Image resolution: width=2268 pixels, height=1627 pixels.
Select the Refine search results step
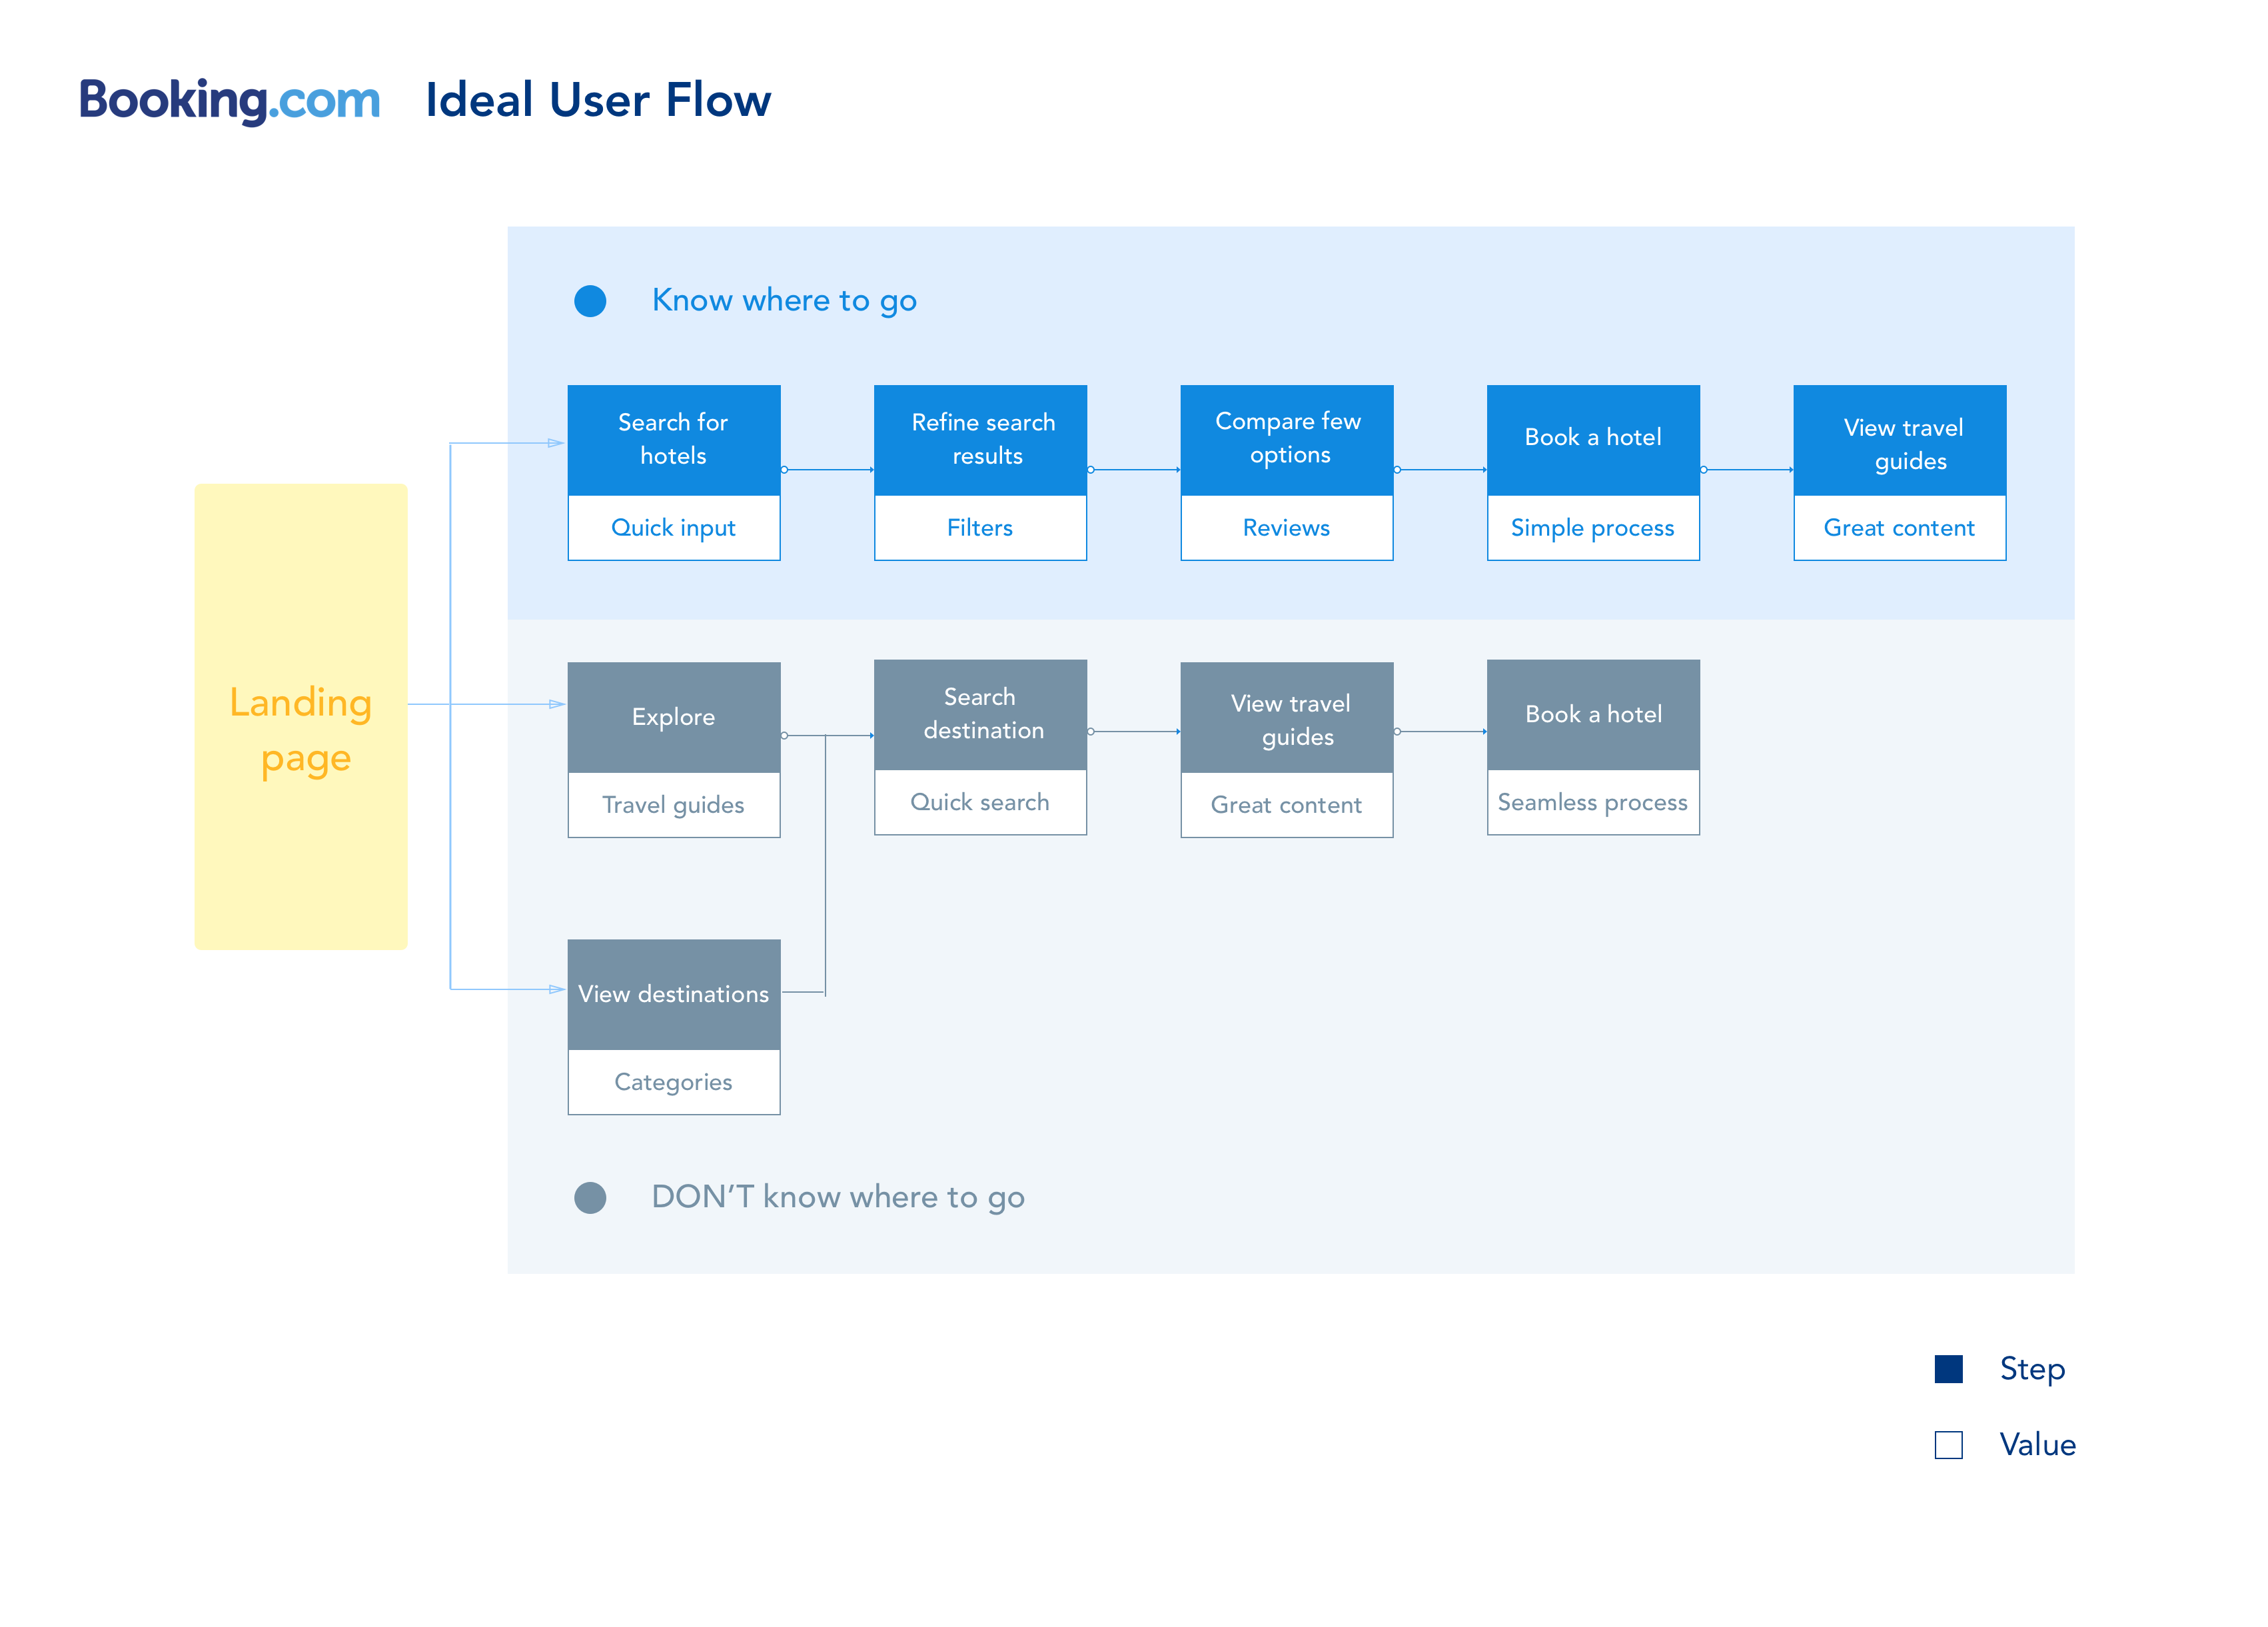click(981, 440)
